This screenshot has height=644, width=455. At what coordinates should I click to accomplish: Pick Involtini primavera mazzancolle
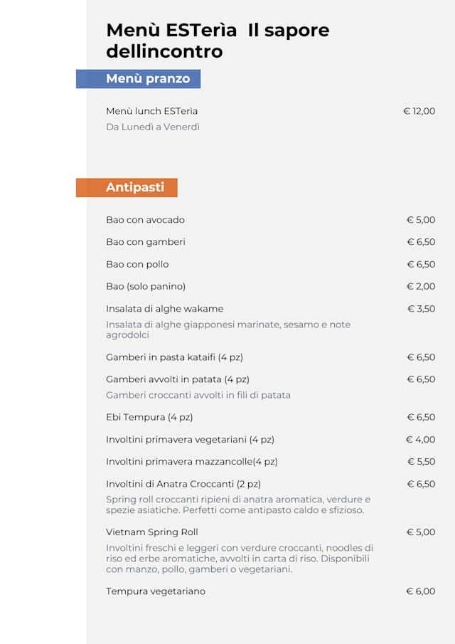[192, 461]
